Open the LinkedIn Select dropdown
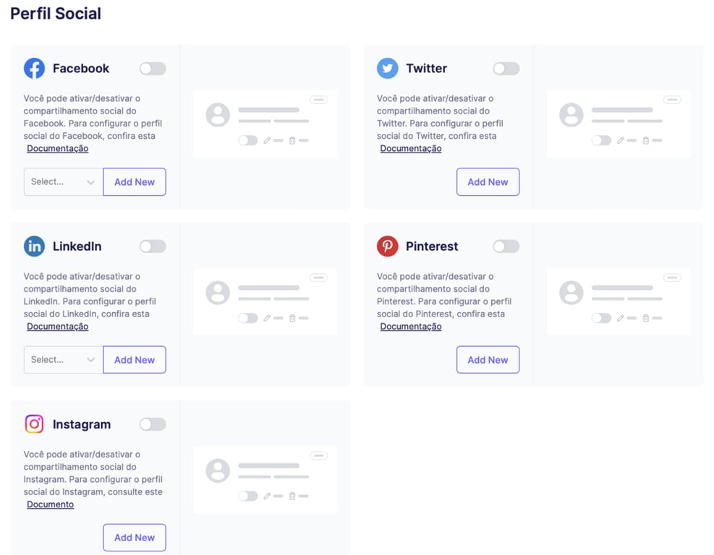 62,359
